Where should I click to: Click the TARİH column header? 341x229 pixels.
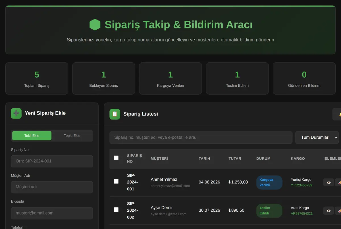pos(204,159)
